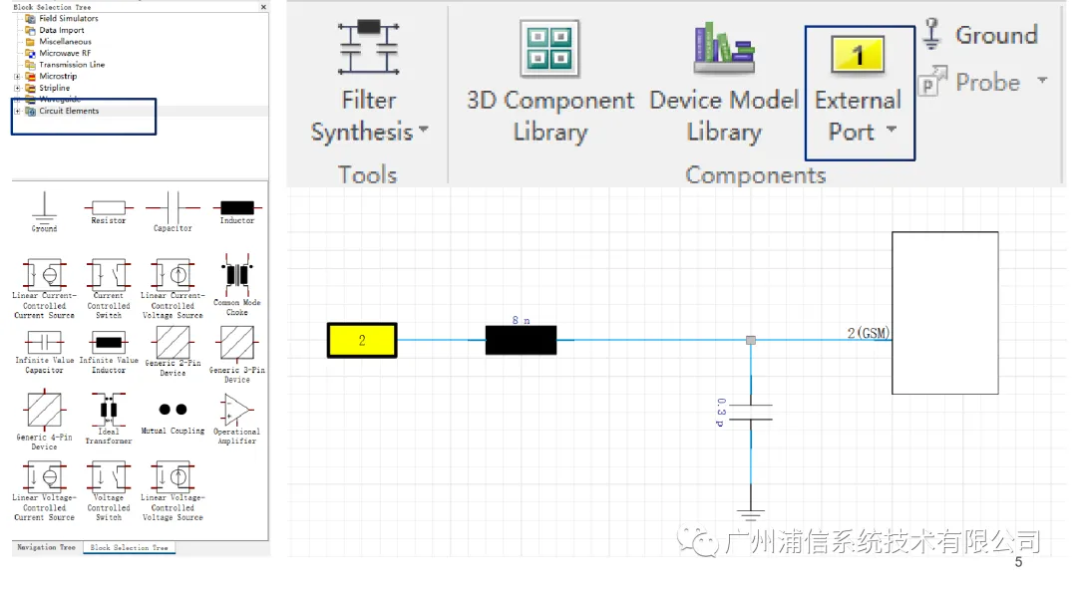Select the Ground component in ribbon
Screen dimensions: 1077x589
pos(980,34)
